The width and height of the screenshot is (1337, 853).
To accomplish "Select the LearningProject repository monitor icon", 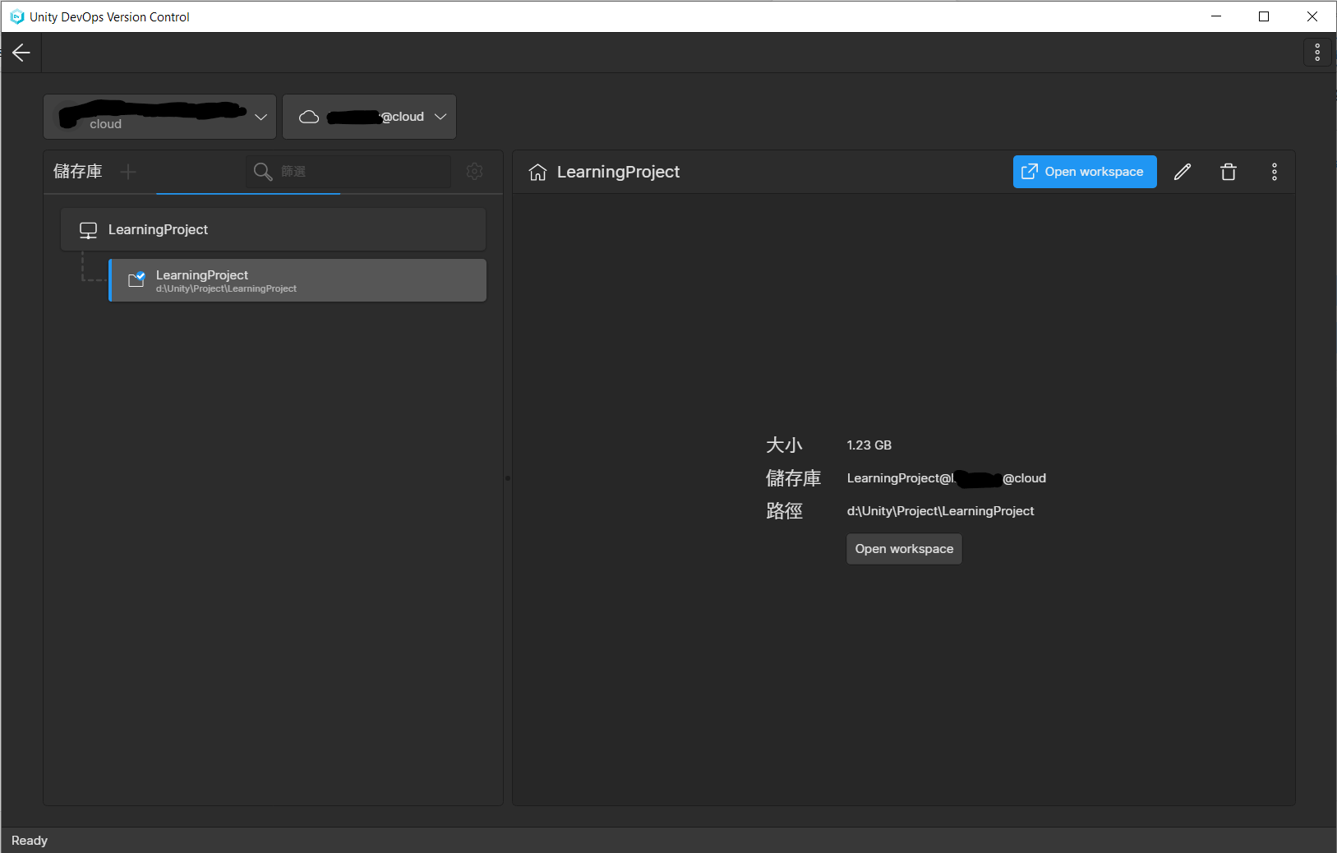I will pos(88,229).
